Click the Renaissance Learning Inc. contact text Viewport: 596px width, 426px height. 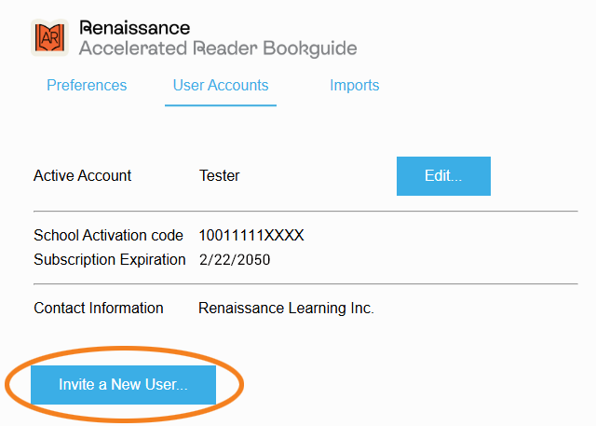(x=286, y=308)
